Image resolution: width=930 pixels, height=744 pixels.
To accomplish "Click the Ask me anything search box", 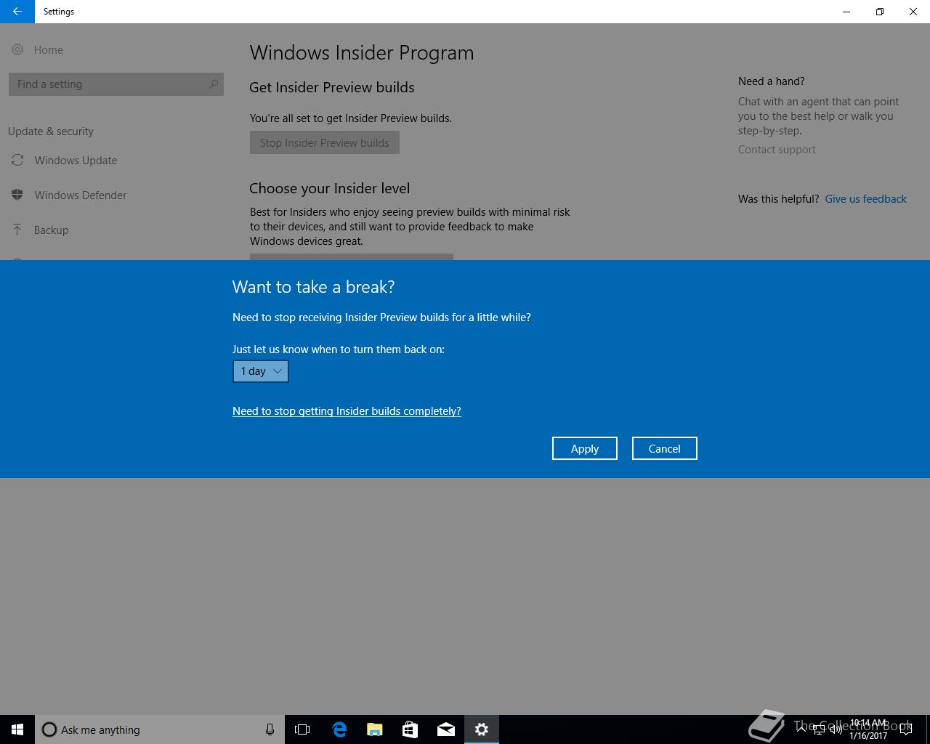I will coord(160,729).
